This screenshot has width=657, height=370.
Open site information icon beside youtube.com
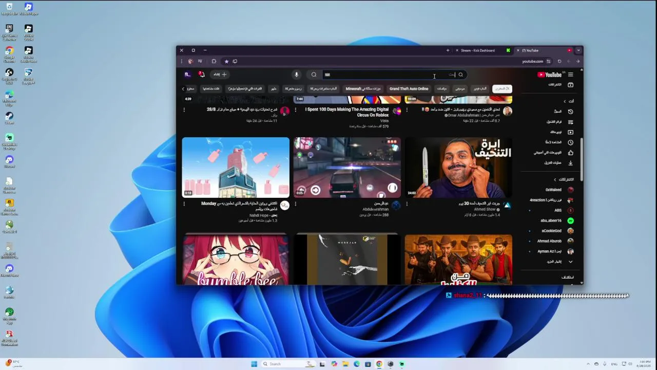pos(548,61)
